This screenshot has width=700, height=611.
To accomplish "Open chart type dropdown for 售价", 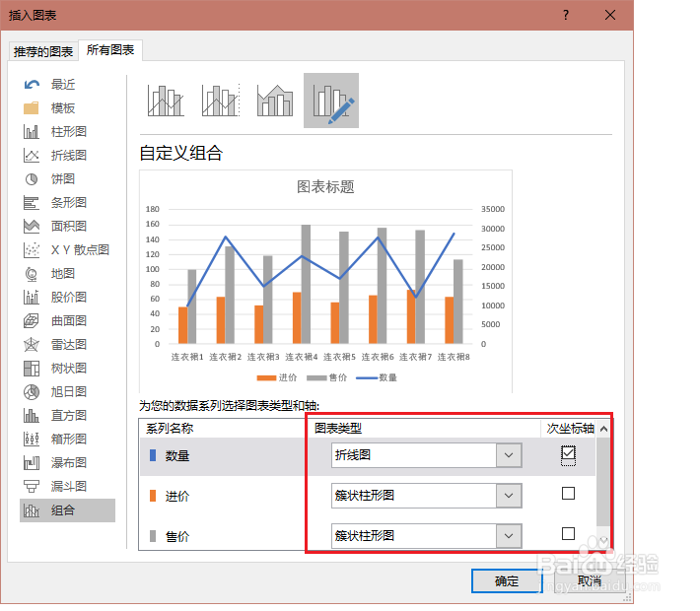I will tap(509, 535).
